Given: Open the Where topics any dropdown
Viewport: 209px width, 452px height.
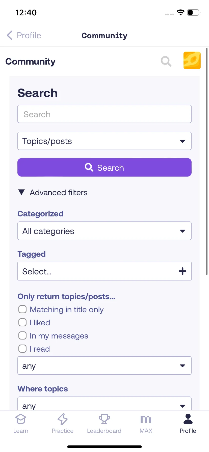Looking at the screenshot, I should 104,404.
